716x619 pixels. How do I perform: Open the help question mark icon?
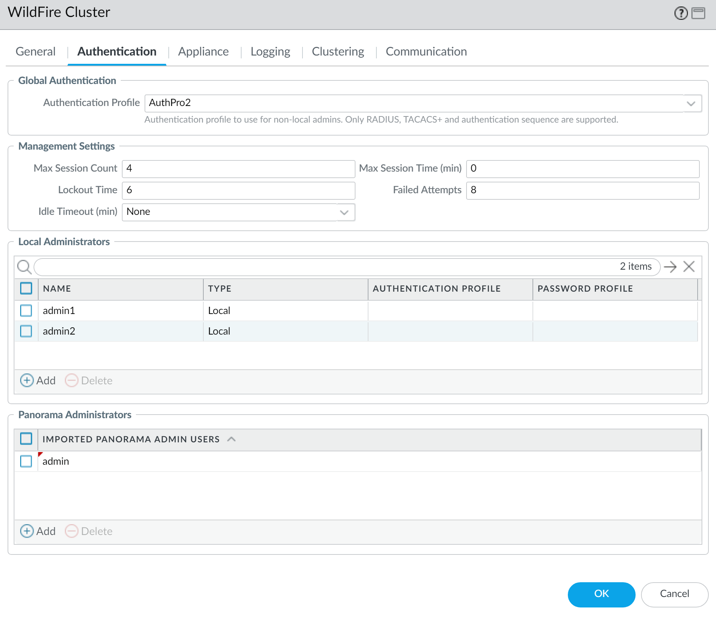pos(681,13)
